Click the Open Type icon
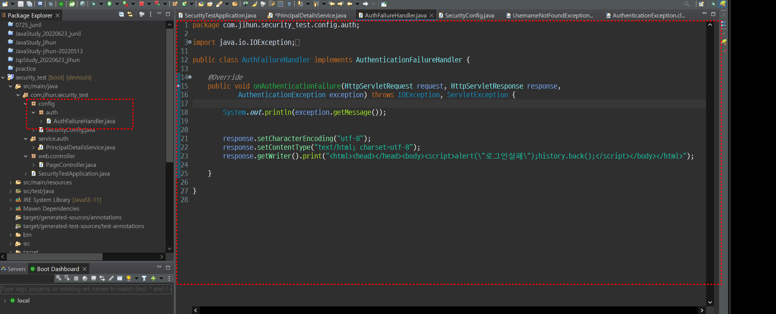The width and height of the screenshot is (776, 314). [201, 4]
